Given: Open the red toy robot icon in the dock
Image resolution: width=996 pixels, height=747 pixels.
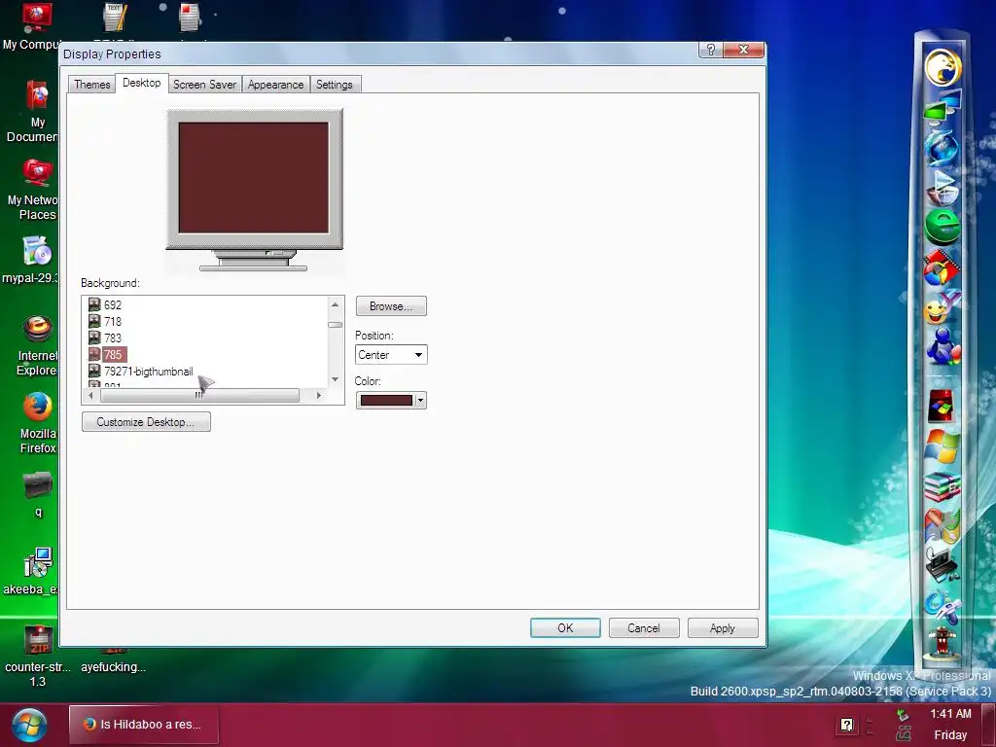Looking at the screenshot, I should pos(942,643).
